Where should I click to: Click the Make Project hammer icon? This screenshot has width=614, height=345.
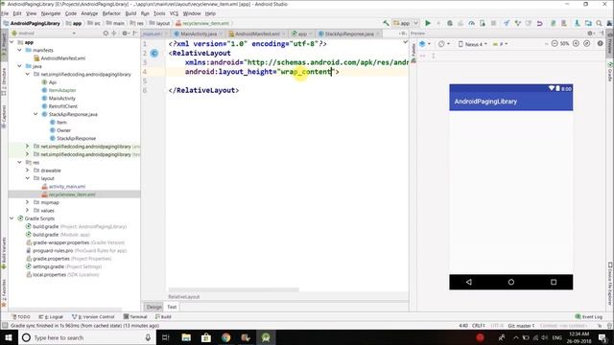386,23
